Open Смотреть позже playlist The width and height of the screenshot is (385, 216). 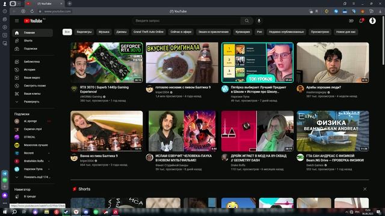pos(32,86)
